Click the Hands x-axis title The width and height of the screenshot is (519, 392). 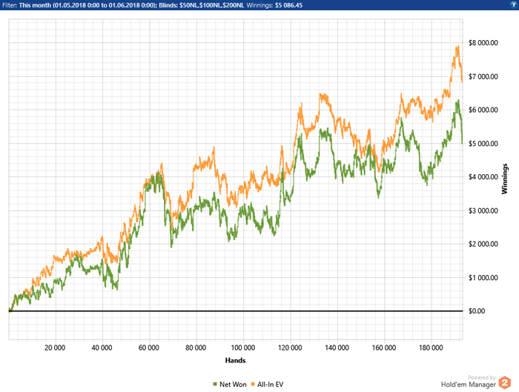point(235,360)
